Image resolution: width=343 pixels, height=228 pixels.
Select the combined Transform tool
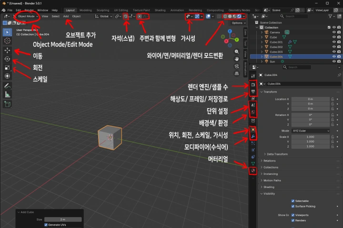7,76
